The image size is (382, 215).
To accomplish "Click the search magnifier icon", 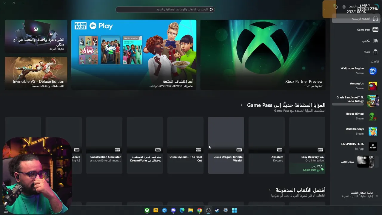I will point(211,9).
